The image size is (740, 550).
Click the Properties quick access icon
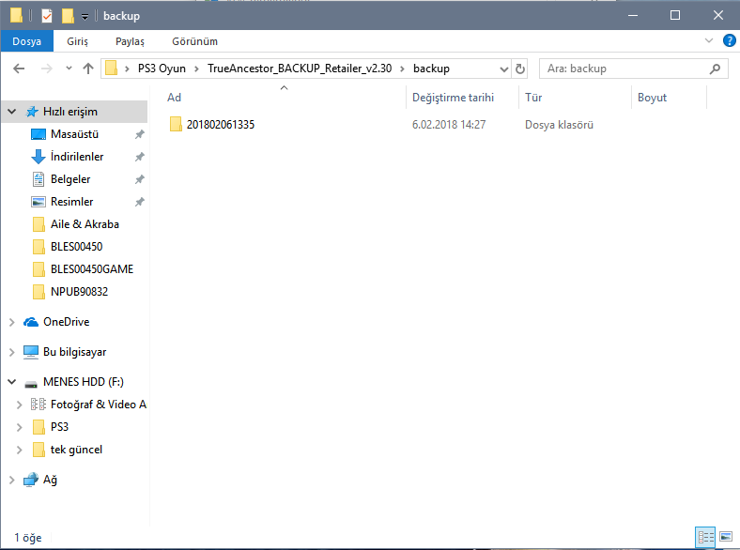click(x=47, y=16)
